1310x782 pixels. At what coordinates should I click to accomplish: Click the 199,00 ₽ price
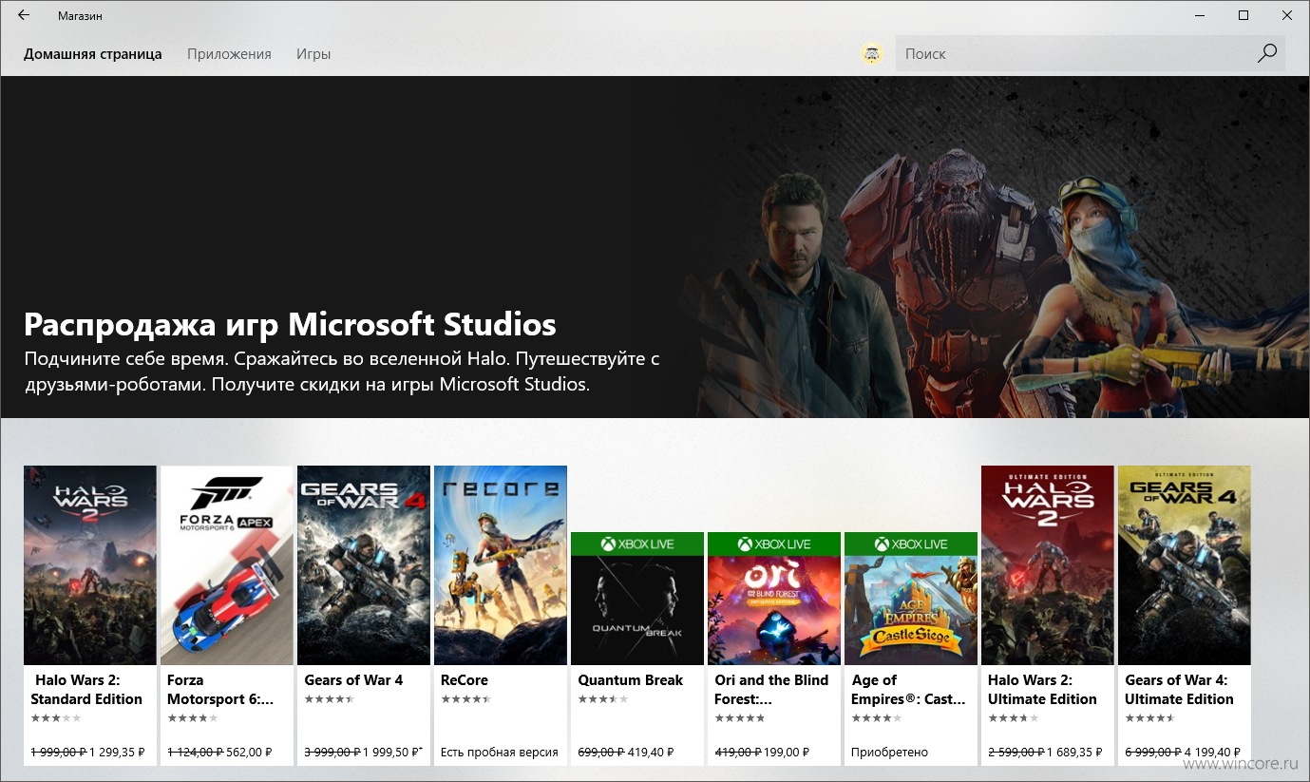788,752
